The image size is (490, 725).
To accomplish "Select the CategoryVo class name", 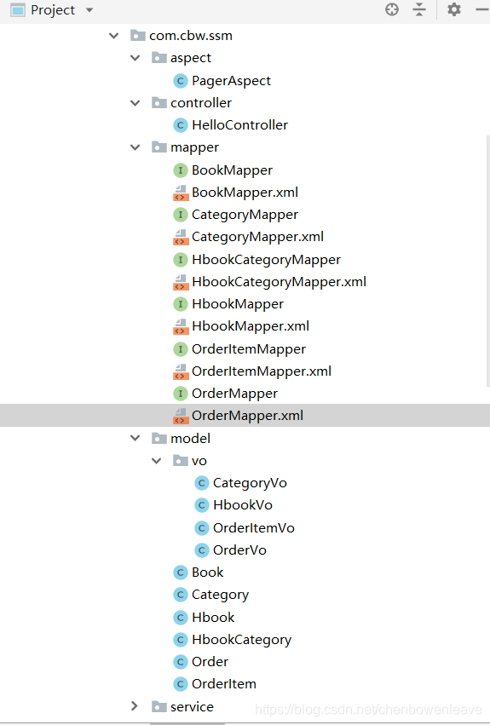I will (250, 483).
